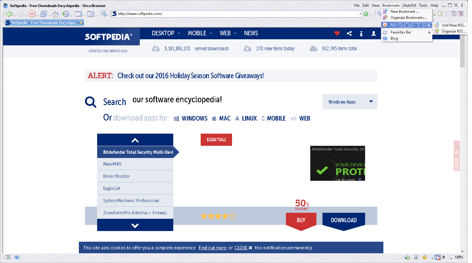Click the save page icon in status bar
472x263 pixels.
point(407,257)
